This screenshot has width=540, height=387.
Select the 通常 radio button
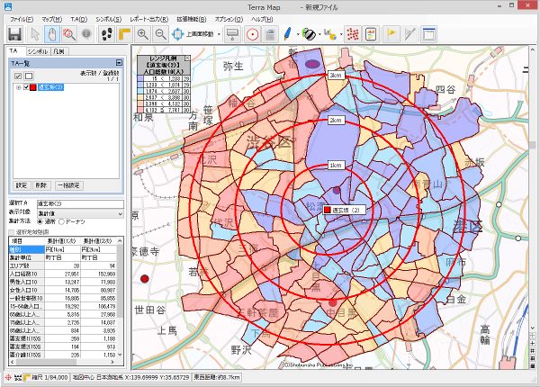40,221
